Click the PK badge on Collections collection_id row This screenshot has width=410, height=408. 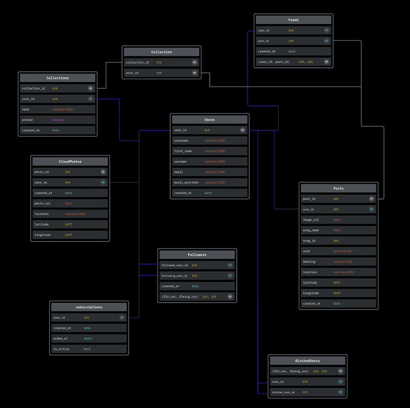(91, 88)
